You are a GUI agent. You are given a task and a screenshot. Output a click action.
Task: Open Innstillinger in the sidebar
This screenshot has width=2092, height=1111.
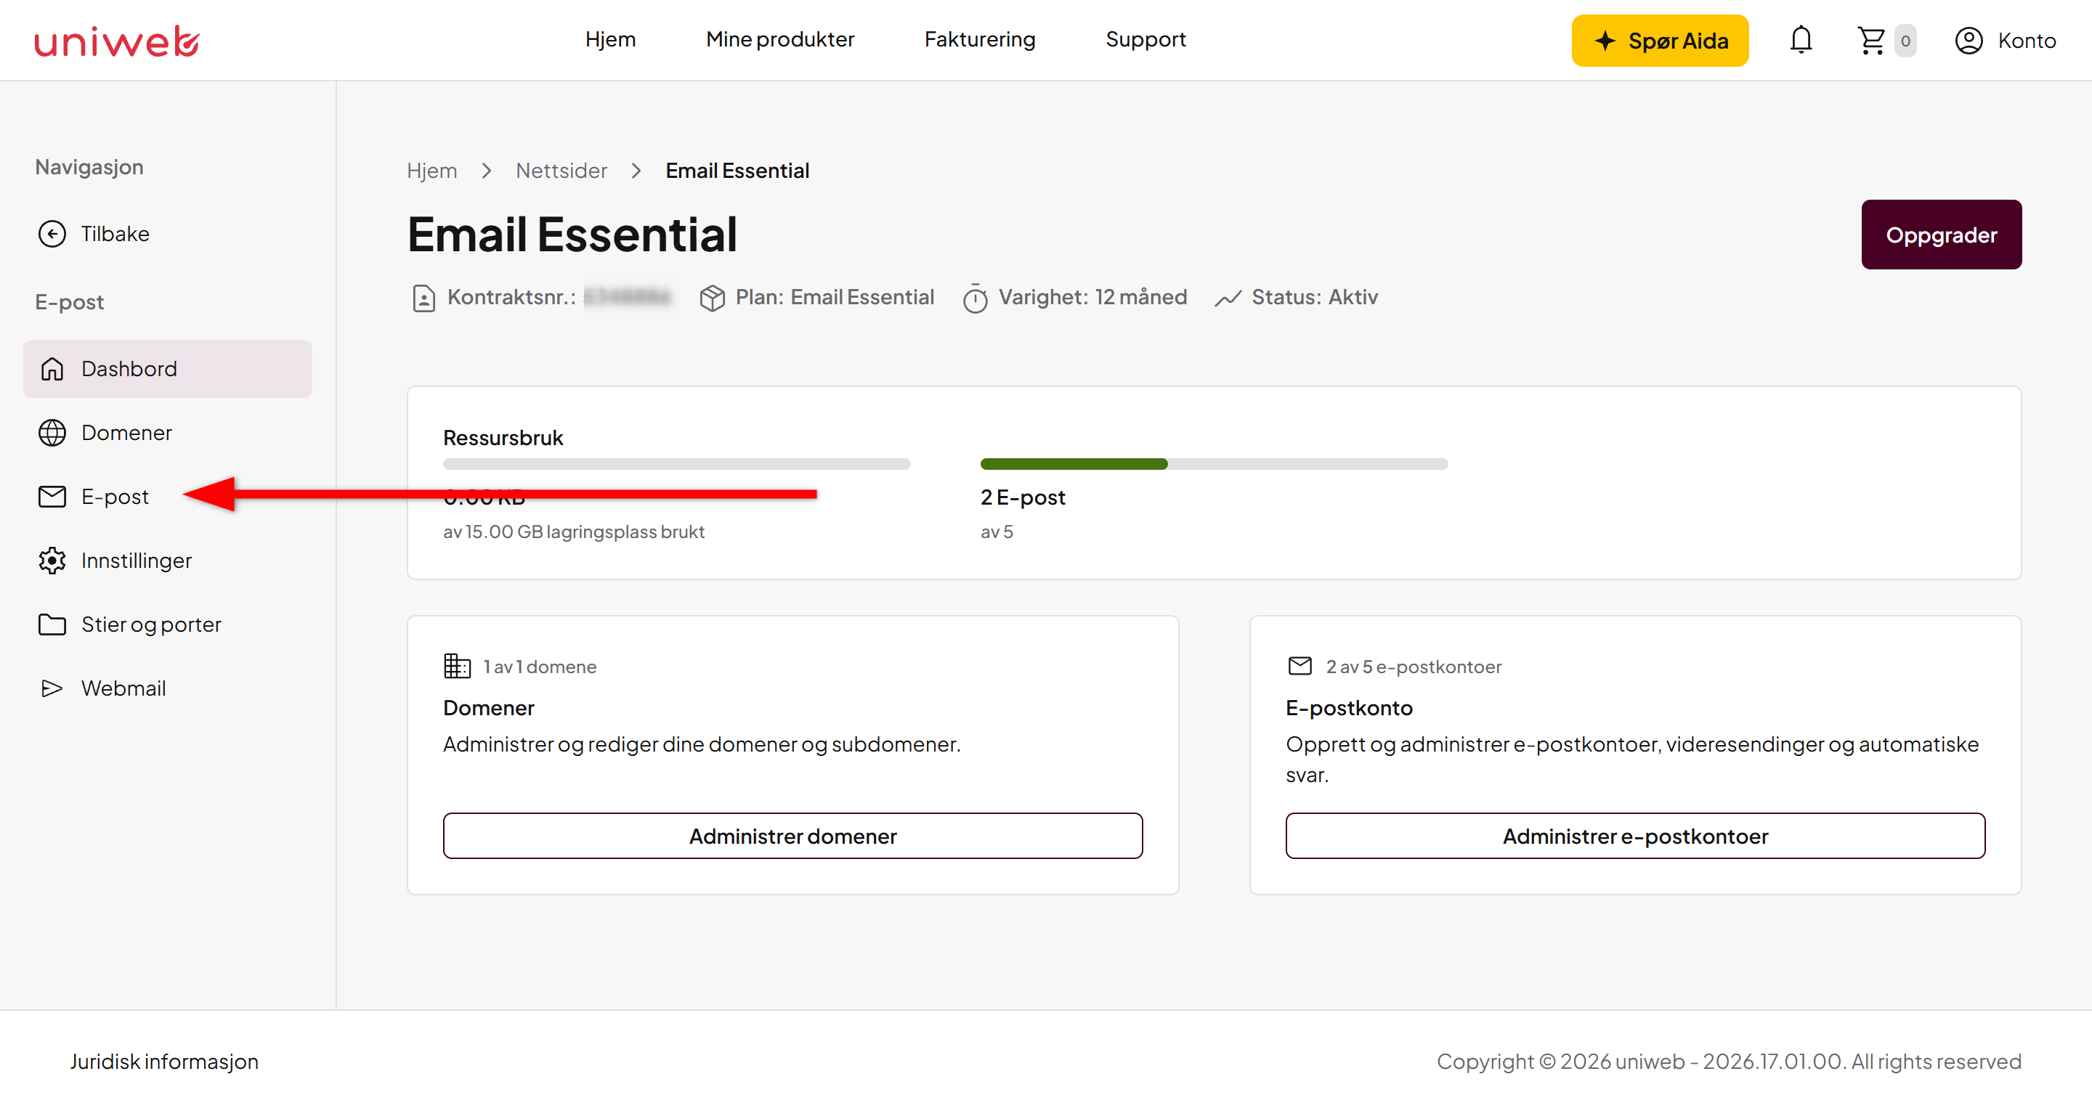(167, 561)
